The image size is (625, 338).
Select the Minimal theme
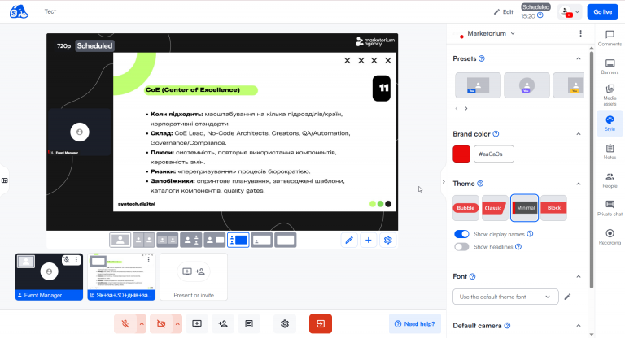point(525,208)
